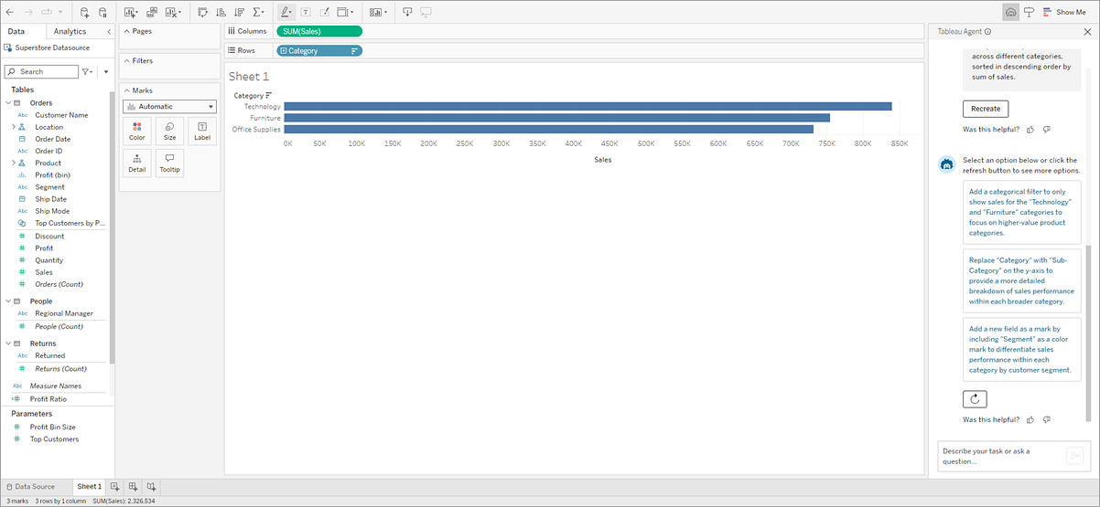Open the Size mark card
The image size is (1100, 507).
point(169,132)
